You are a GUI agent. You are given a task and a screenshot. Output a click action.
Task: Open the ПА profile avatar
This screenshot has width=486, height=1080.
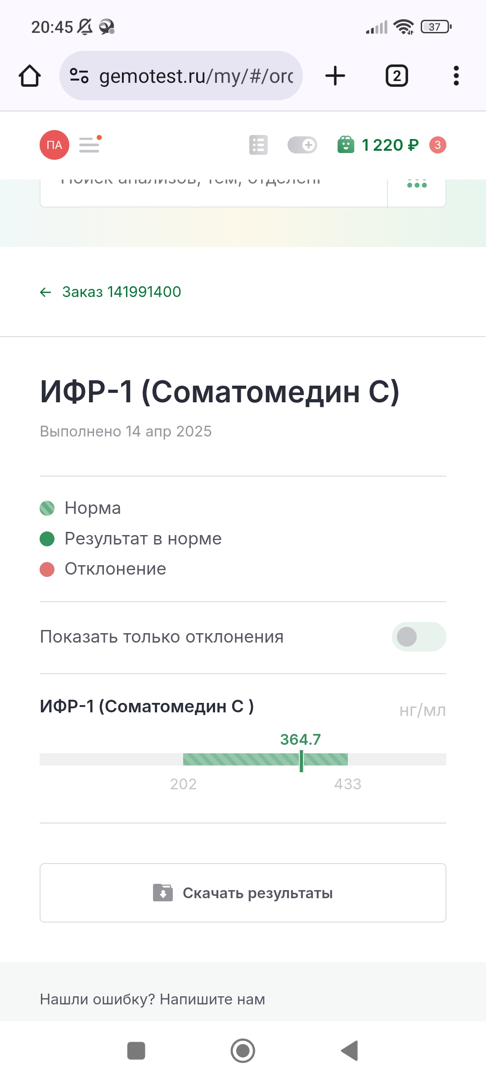[54, 145]
